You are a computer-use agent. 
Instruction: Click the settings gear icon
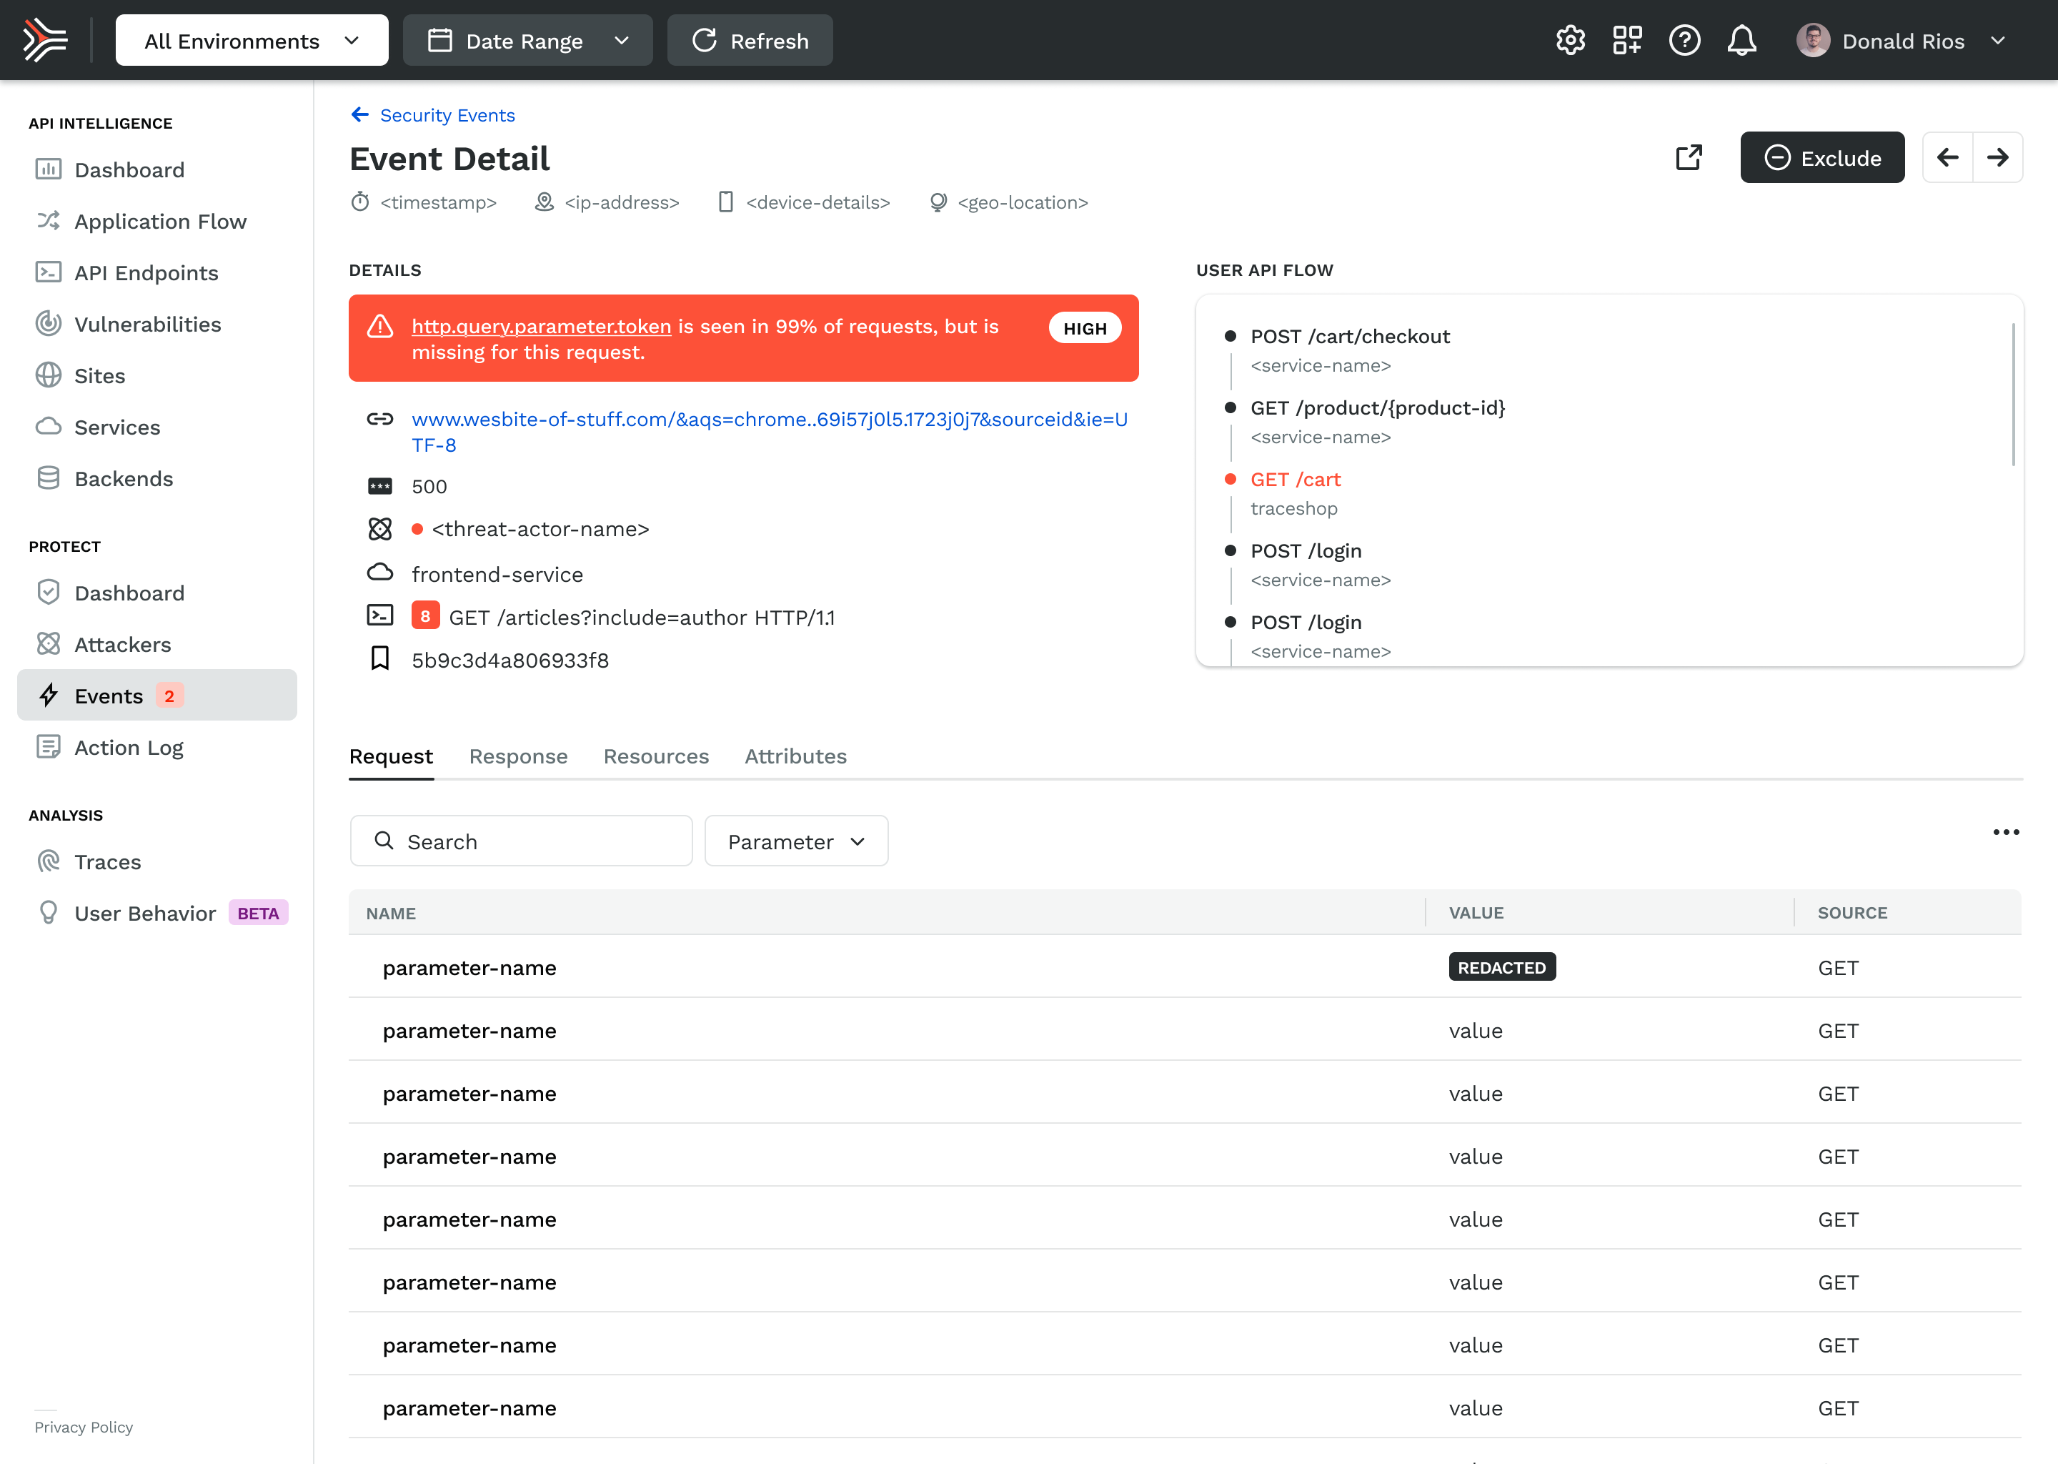[1571, 41]
